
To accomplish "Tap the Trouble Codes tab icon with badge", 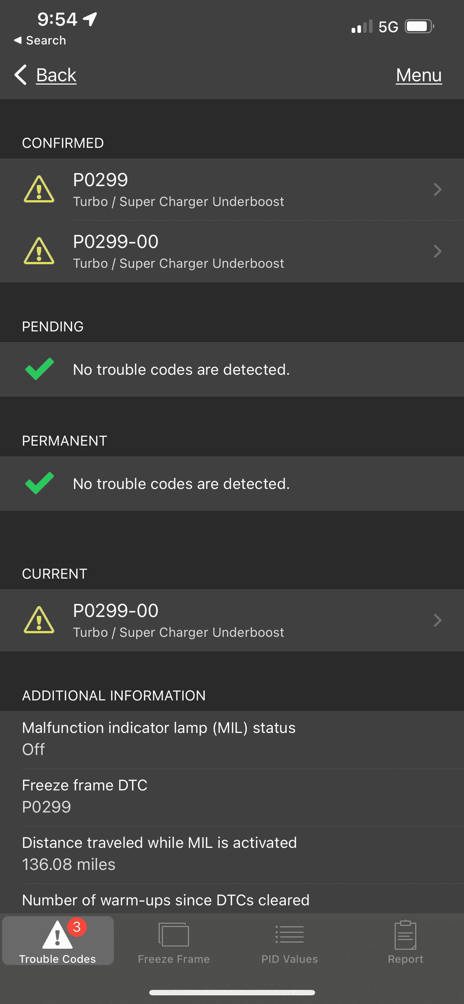I will coord(58,935).
